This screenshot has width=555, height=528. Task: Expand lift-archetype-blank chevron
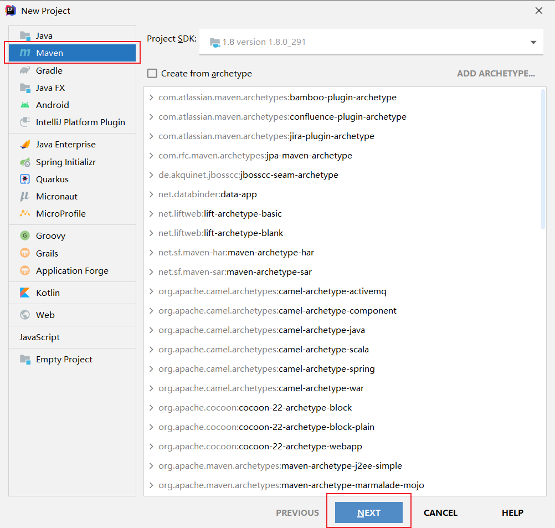(x=151, y=233)
